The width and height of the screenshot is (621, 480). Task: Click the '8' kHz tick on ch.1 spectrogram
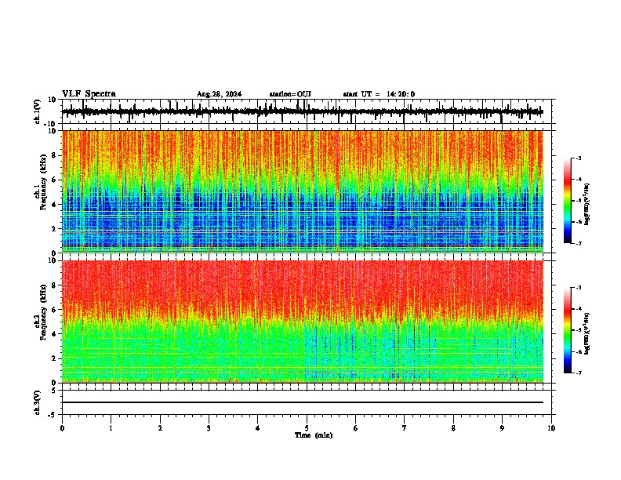point(55,155)
